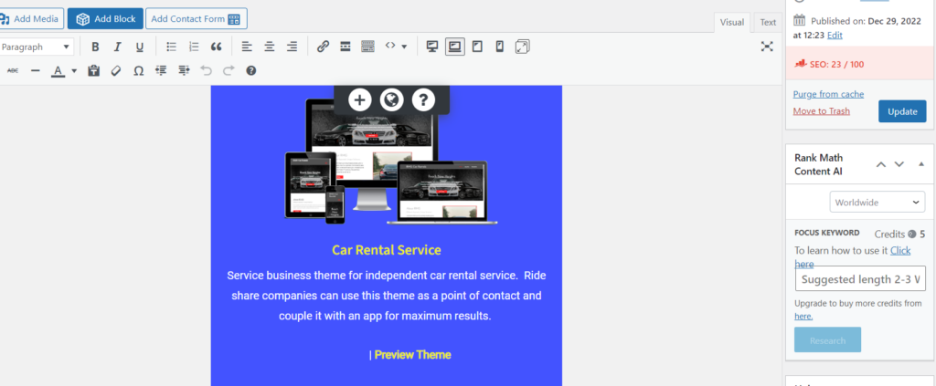Insert special character omega symbol
The width and height of the screenshot is (936, 386).
click(x=138, y=70)
